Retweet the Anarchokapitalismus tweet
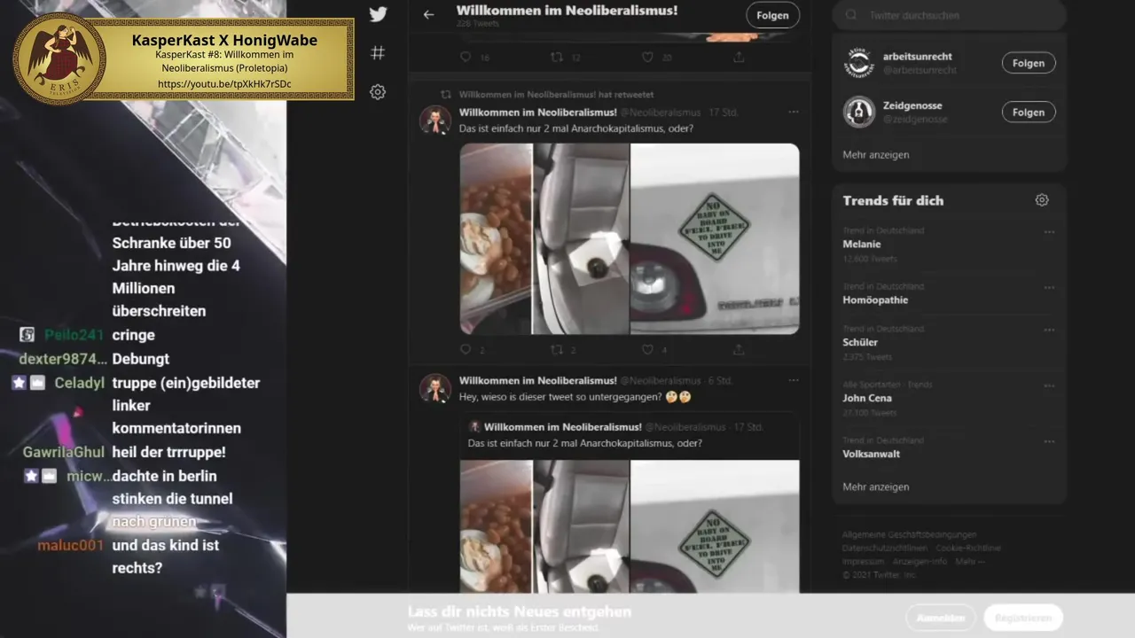Screen dimensions: 1135x638 click(x=557, y=350)
